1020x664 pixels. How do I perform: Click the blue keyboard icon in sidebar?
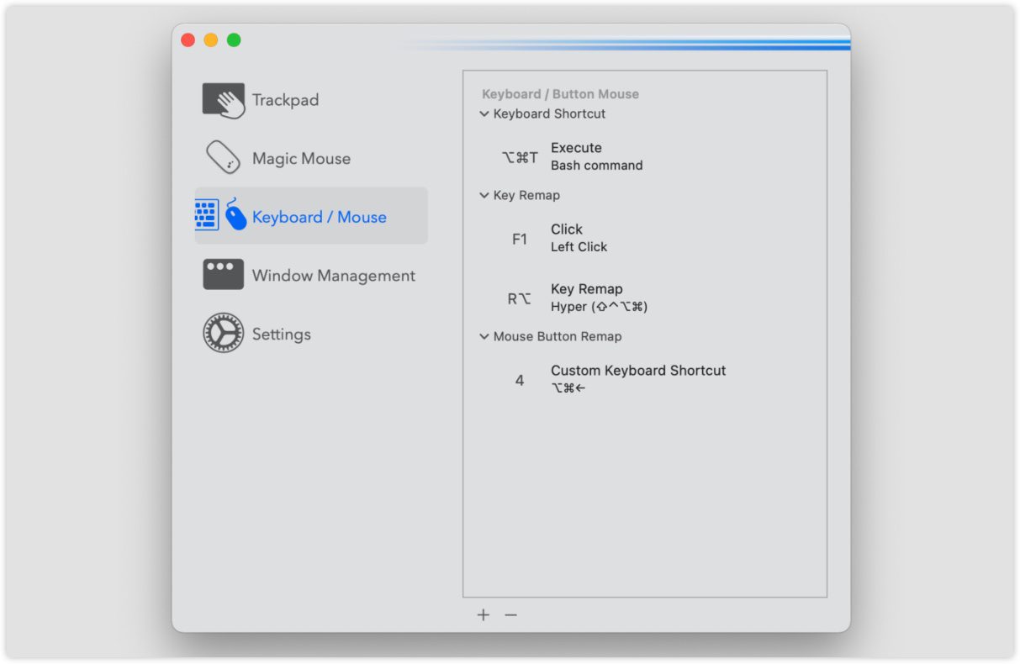coord(207,215)
